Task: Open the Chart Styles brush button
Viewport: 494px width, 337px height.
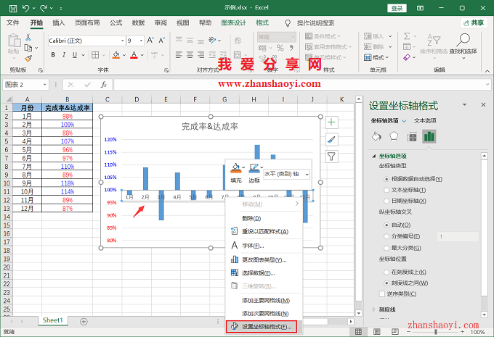Action: coord(331,139)
